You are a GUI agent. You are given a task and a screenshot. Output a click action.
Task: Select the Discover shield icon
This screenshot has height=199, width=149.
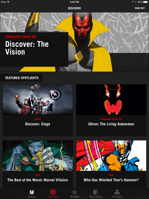tap(53, 192)
